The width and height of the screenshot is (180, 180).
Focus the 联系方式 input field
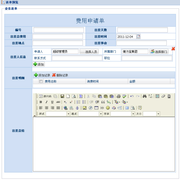77,58
